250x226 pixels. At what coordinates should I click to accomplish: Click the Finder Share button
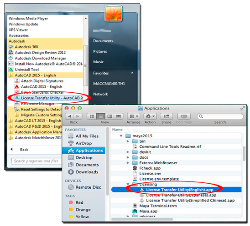pyautogui.click(x=167, y=116)
